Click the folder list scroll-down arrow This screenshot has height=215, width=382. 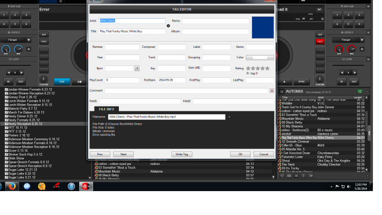pos(90,178)
